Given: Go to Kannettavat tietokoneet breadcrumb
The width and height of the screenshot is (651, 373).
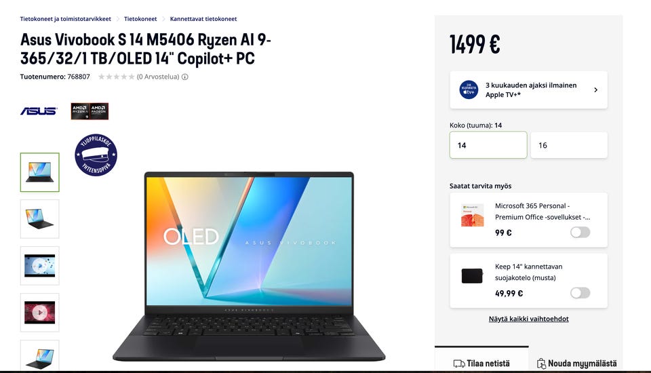Looking at the screenshot, I should click(x=203, y=19).
